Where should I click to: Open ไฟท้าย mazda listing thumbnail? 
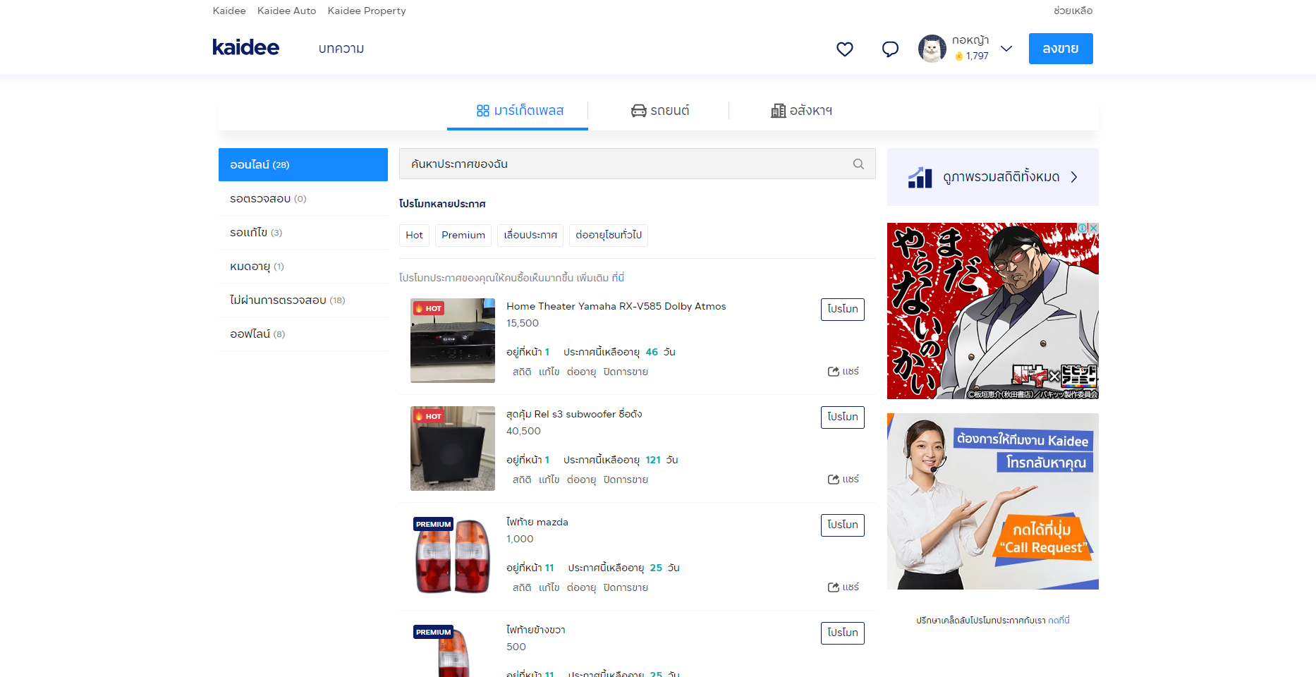pos(453,556)
